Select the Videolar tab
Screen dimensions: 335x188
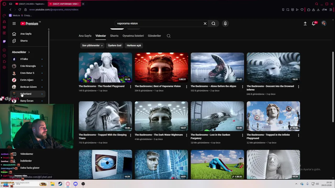point(101,36)
